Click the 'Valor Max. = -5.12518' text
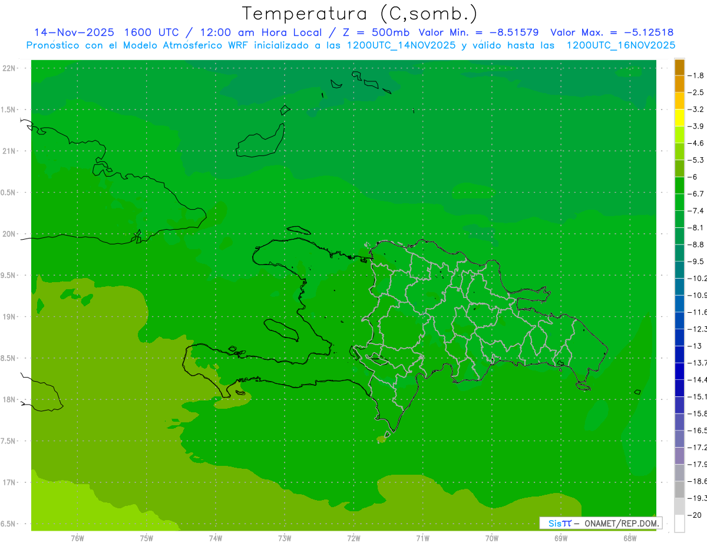Image resolution: width=707 pixels, height=546 pixels. click(612, 32)
